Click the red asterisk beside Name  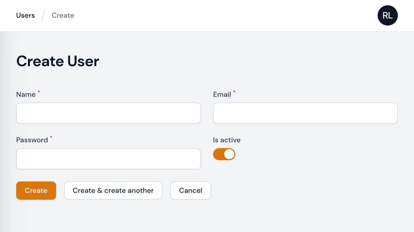[x=39, y=91]
